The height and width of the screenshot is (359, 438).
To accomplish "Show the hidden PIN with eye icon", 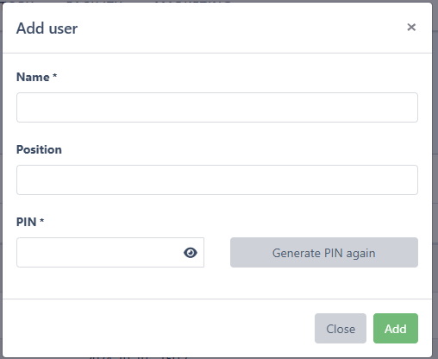I will (191, 253).
